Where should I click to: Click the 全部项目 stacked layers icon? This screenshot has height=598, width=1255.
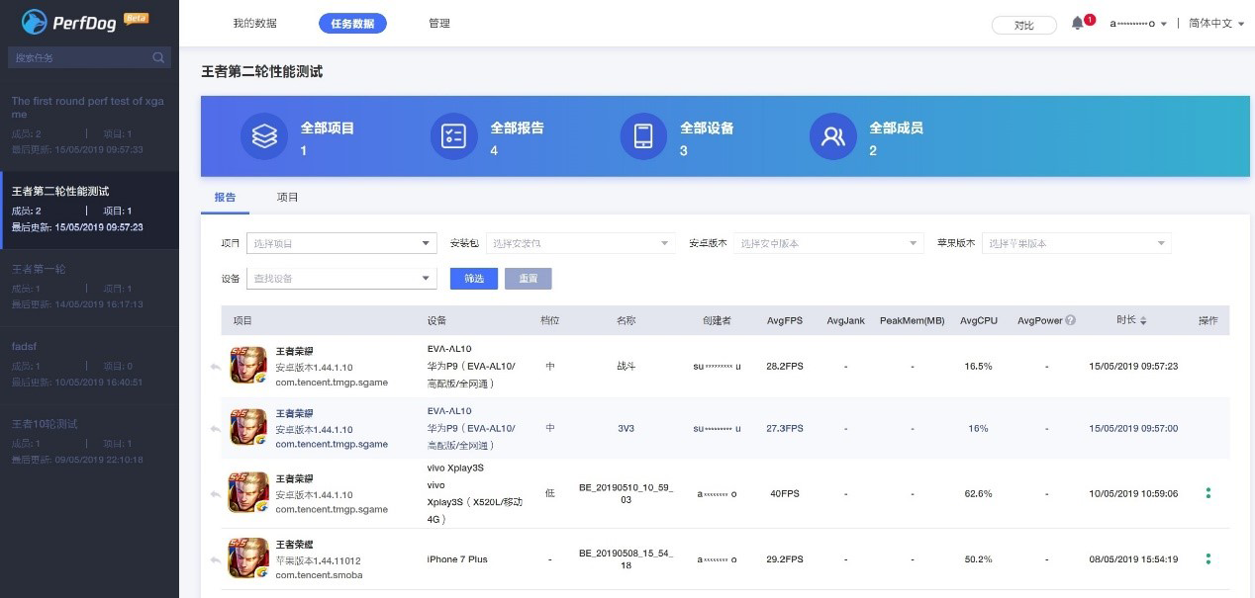(x=263, y=136)
